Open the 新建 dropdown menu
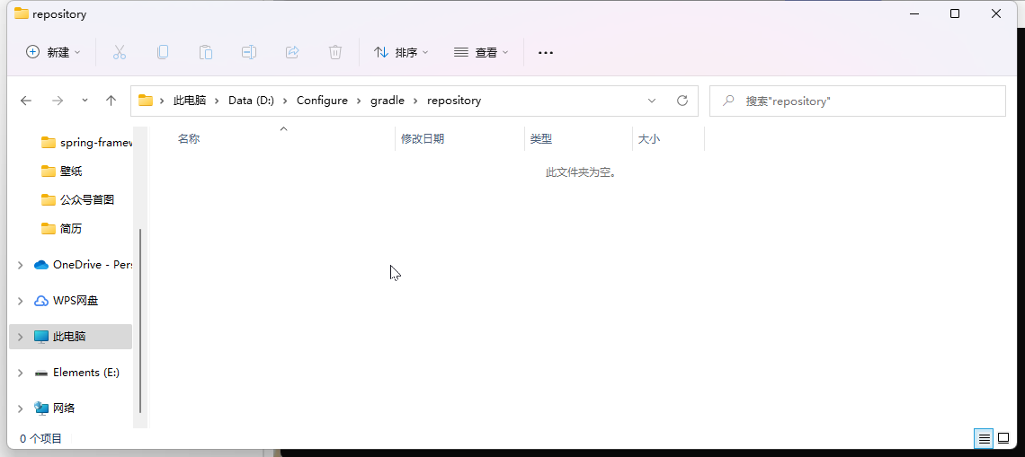 point(53,52)
